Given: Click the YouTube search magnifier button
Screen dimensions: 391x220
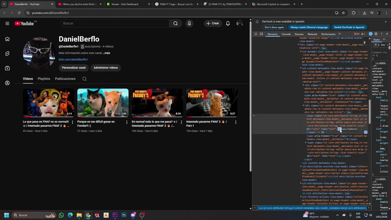Looking at the screenshot, I should (175, 23).
